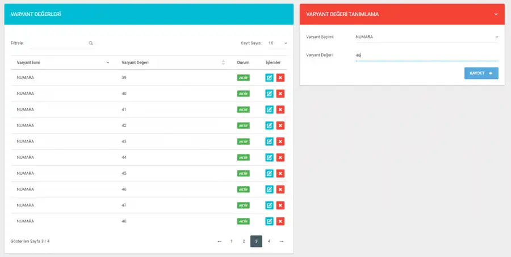The height and width of the screenshot is (257, 511).
Task: Delete the NUMARA 39 variant row
Action: (280, 78)
